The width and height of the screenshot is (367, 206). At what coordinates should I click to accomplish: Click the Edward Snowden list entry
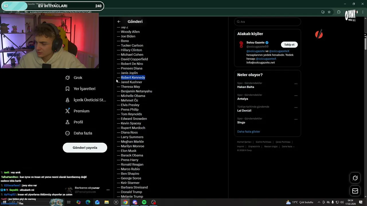(x=134, y=119)
